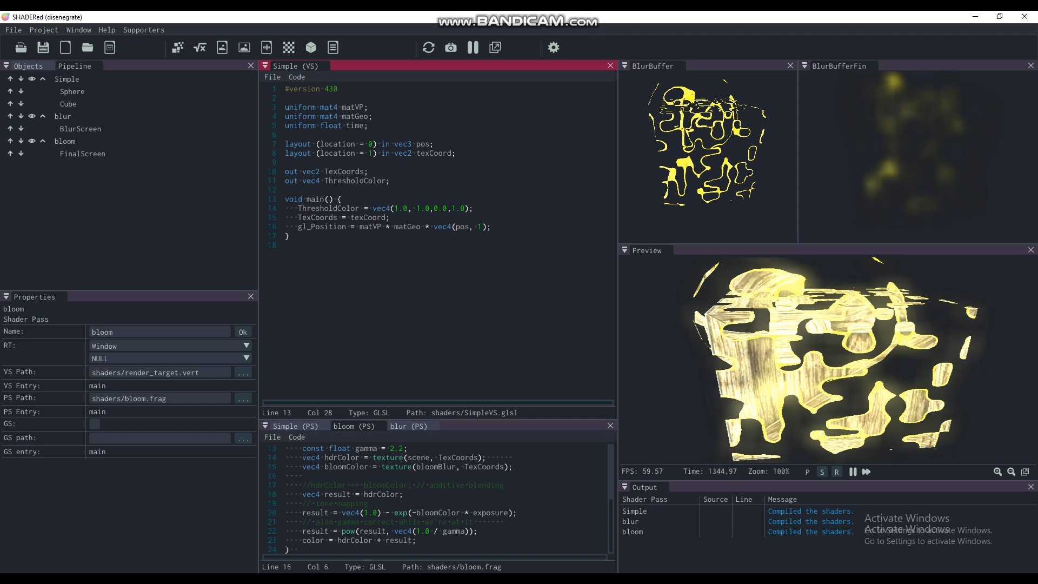Viewport: 1038px width, 584px height.
Task: Toggle the P button in Preview bar
Action: [x=808, y=472]
